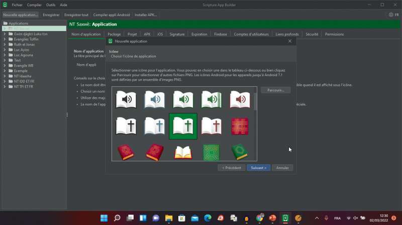
Task: Click the Suivant button
Action: pyautogui.click(x=259, y=168)
